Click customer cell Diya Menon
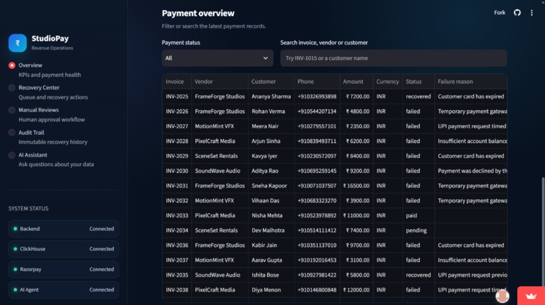The height and width of the screenshot is (305, 545). click(x=271, y=290)
